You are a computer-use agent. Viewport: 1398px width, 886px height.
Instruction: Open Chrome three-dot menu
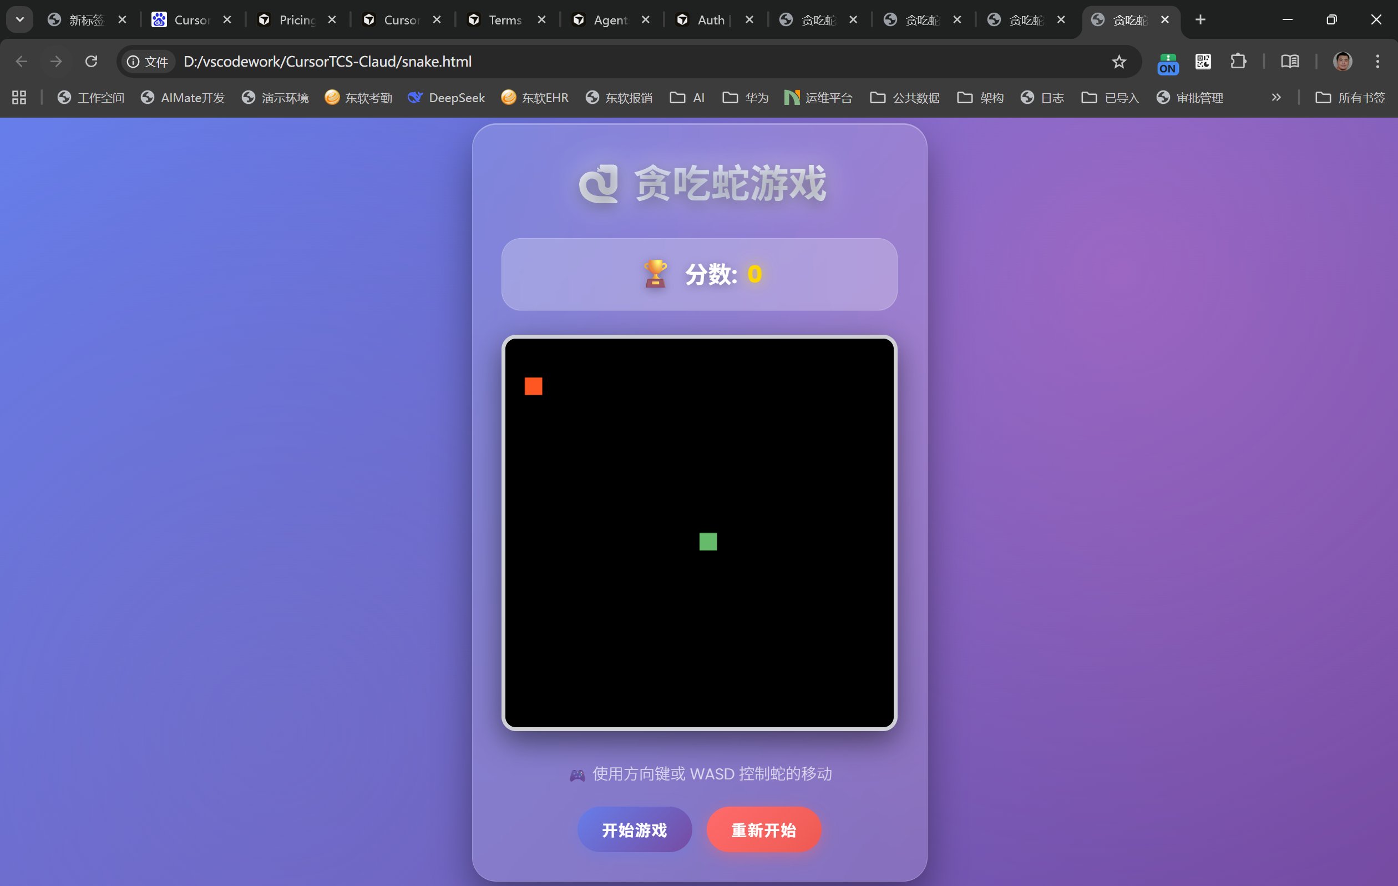point(1377,62)
